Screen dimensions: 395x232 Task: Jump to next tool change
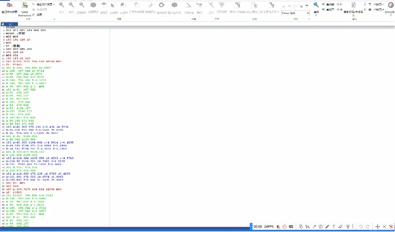(x=374, y=4)
